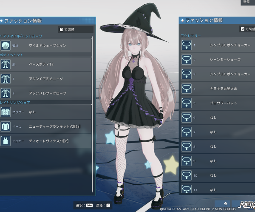Click body paint icon for アシンメアミメニーソ

click(6, 79)
